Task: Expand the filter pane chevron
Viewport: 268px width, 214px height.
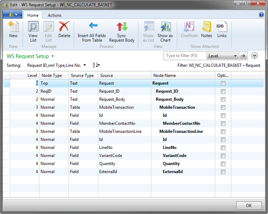Action: pos(254,55)
